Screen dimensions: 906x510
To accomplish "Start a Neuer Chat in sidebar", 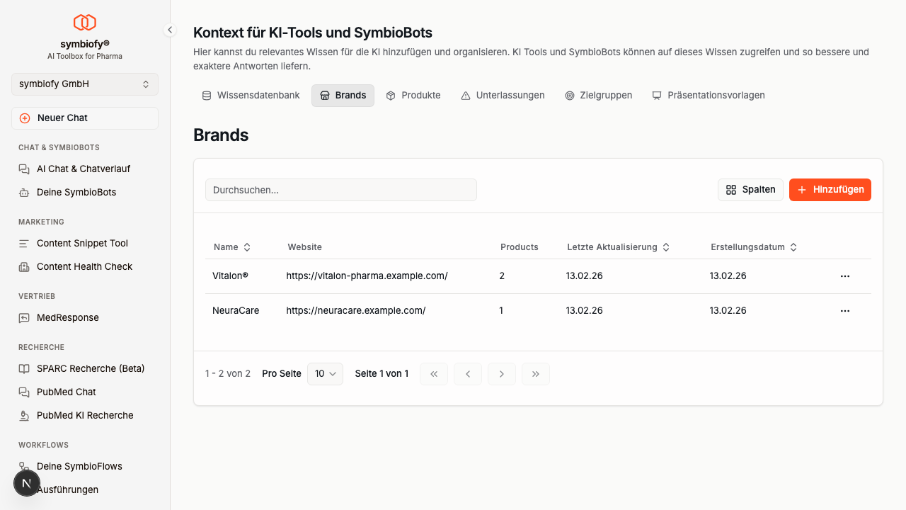I will 85,118.
